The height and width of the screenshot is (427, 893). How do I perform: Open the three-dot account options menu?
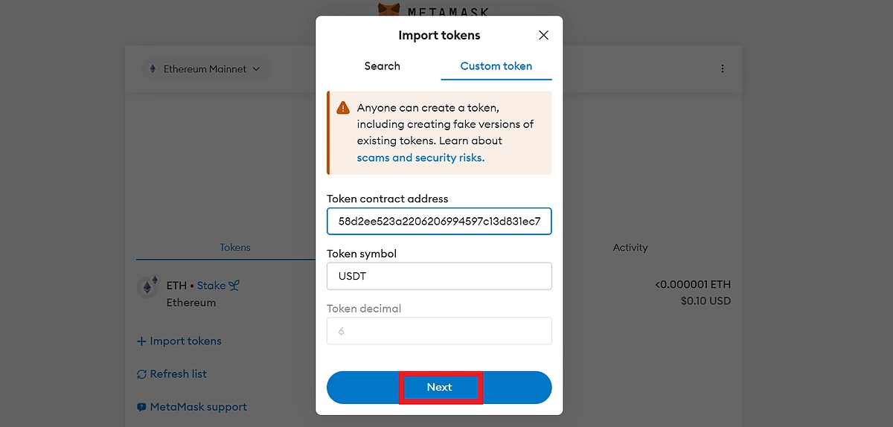click(x=722, y=68)
